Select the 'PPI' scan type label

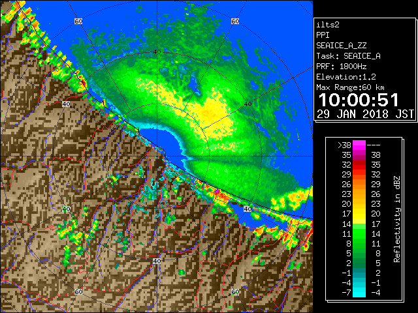[x=323, y=35]
